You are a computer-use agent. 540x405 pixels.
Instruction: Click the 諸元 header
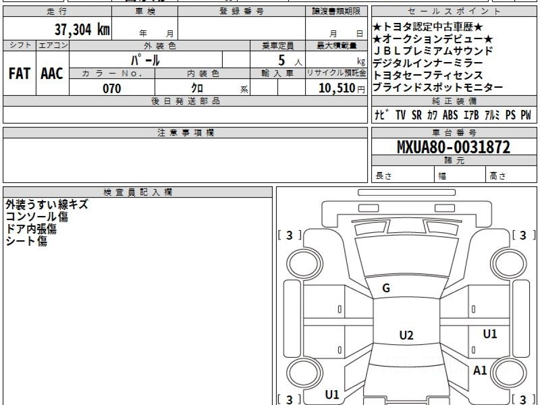point(454,161)
